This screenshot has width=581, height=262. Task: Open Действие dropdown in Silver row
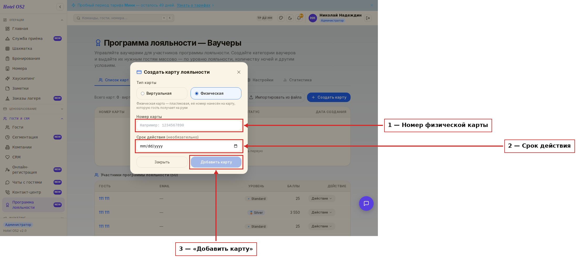click(322, 212)
